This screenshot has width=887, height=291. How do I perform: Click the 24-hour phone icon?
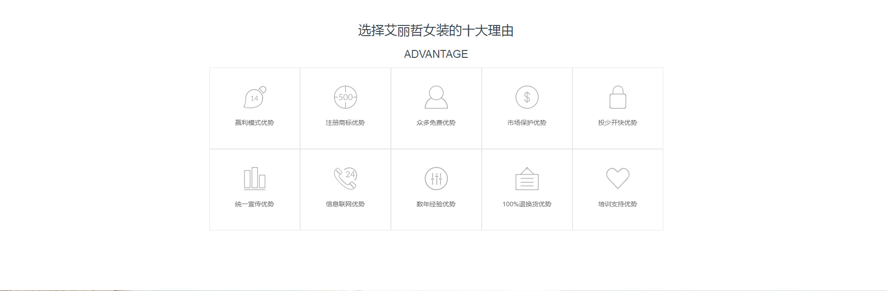(346, 179)
